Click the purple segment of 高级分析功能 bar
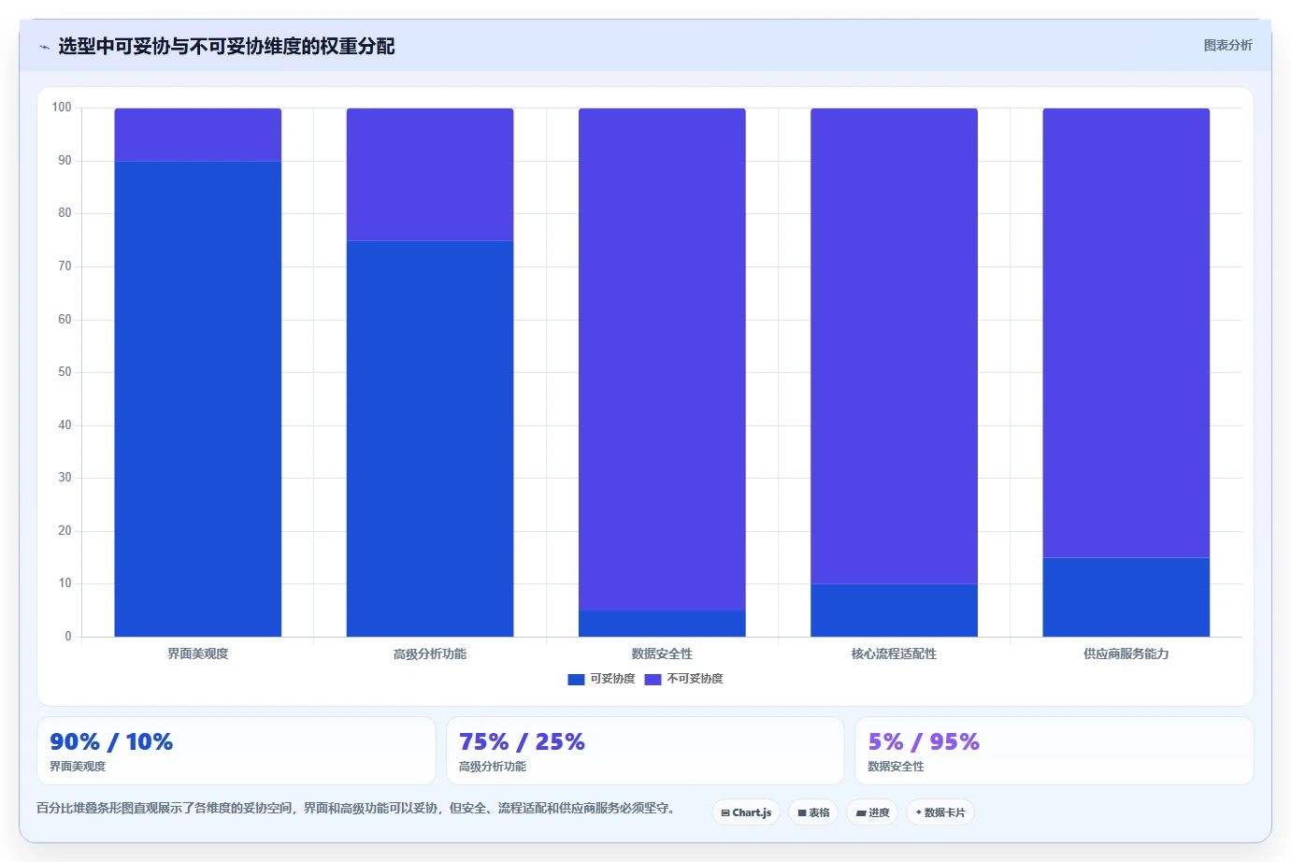This screenshot has height=862, width=1291. [x=430, y=175]
